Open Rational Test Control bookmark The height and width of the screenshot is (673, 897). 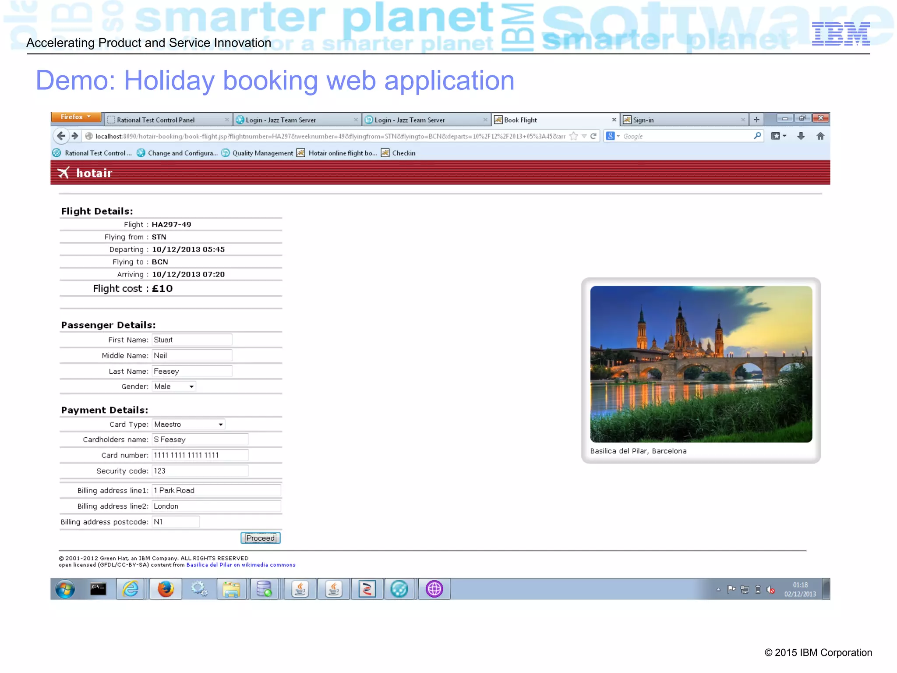point(92,153)
